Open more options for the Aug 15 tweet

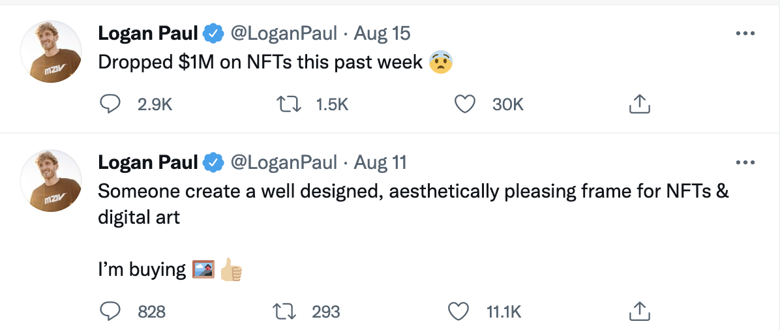(x=745, y=34)
